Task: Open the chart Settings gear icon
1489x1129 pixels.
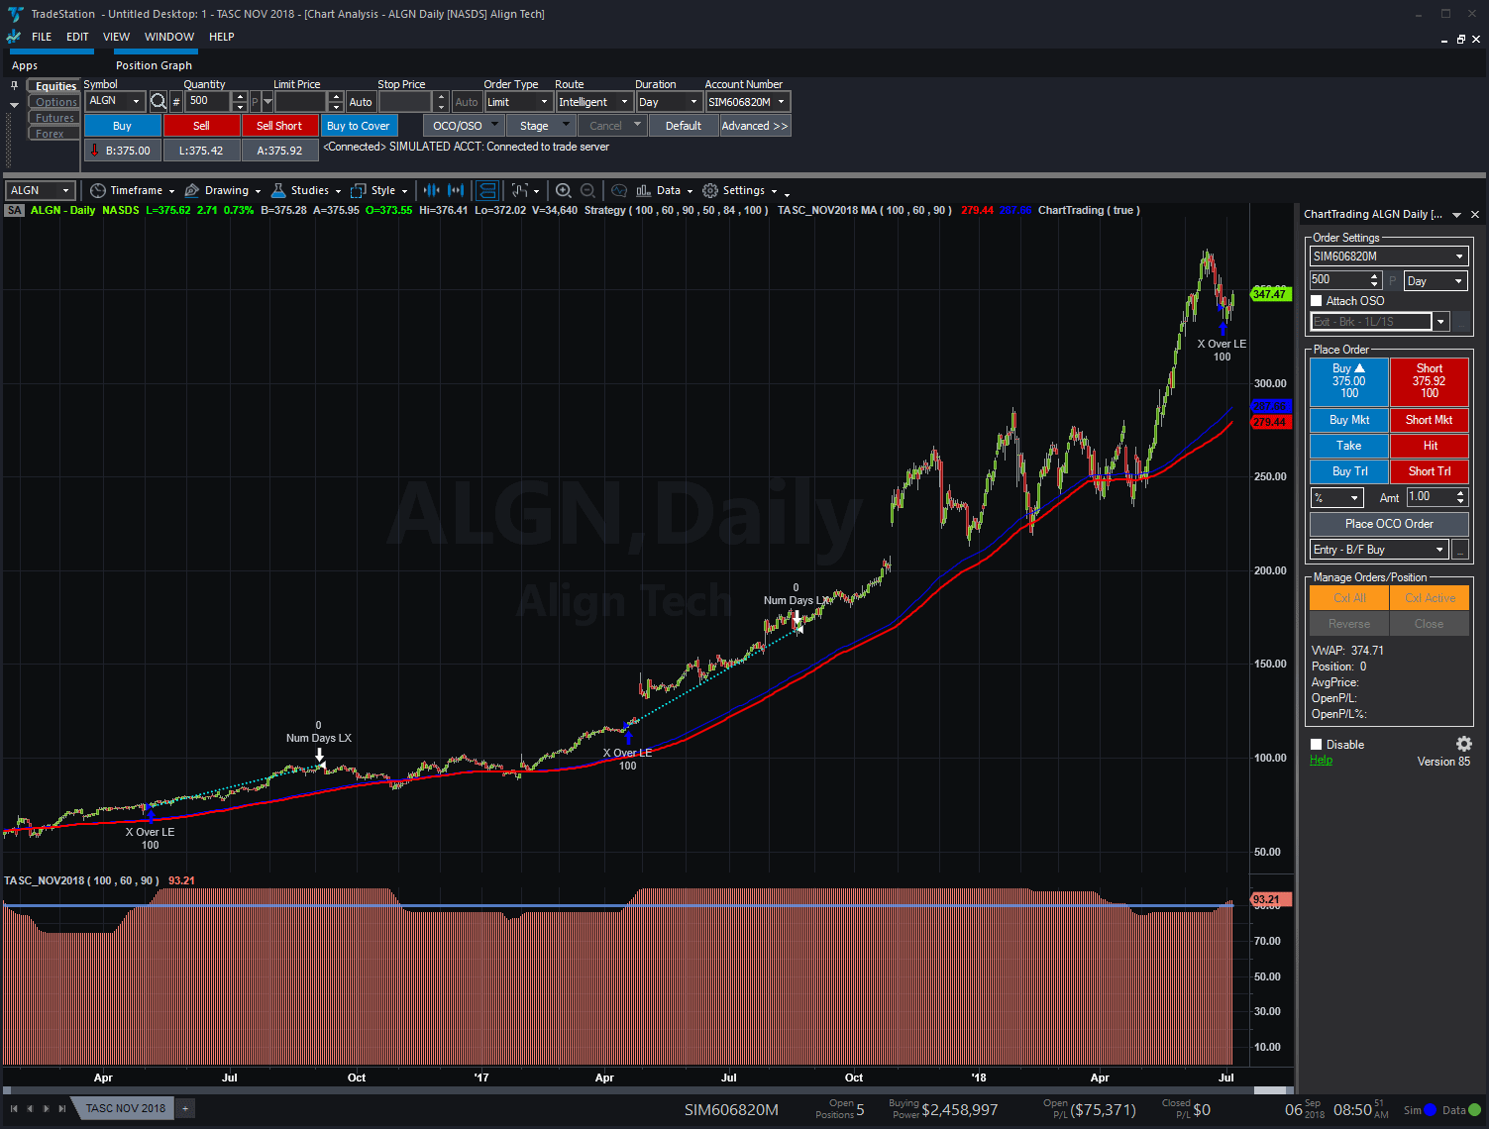Action: tap(710, 190)
